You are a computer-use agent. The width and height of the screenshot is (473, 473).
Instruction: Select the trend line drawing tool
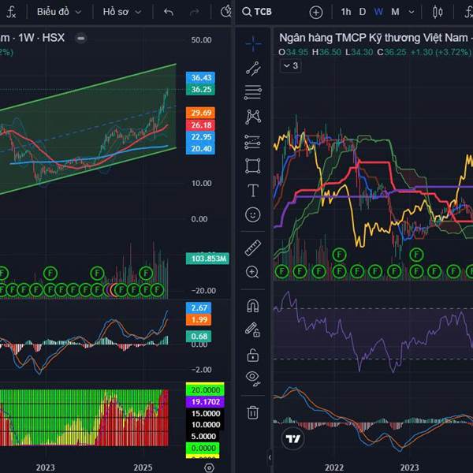(x=253, y=69)
